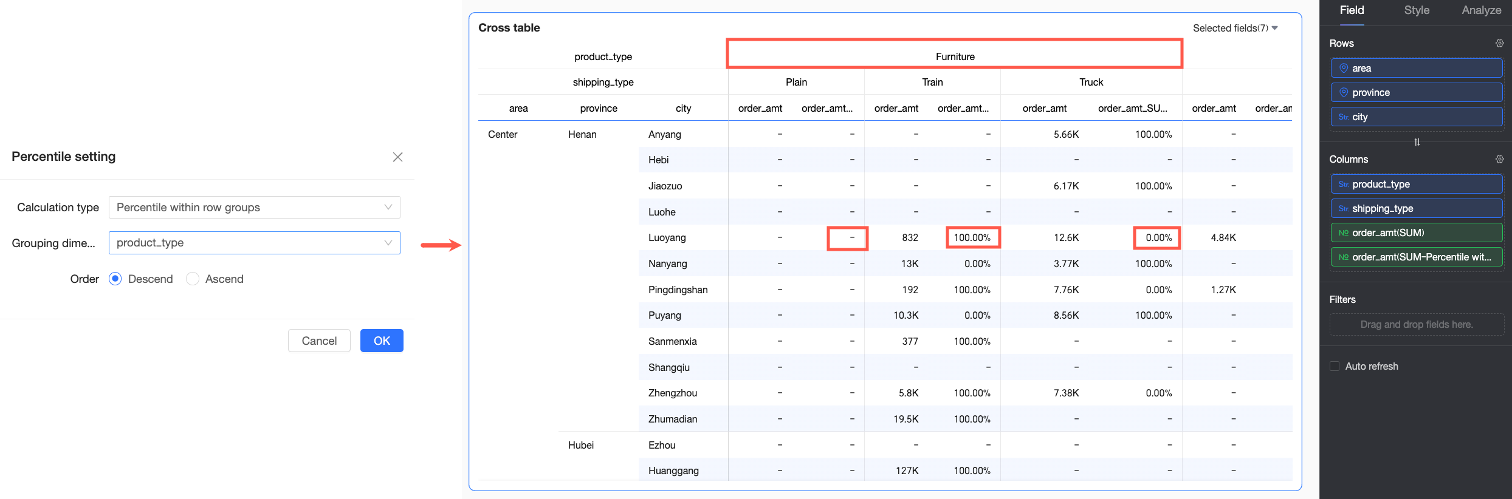Select the Pingdingshan city row label

point(678,290)
